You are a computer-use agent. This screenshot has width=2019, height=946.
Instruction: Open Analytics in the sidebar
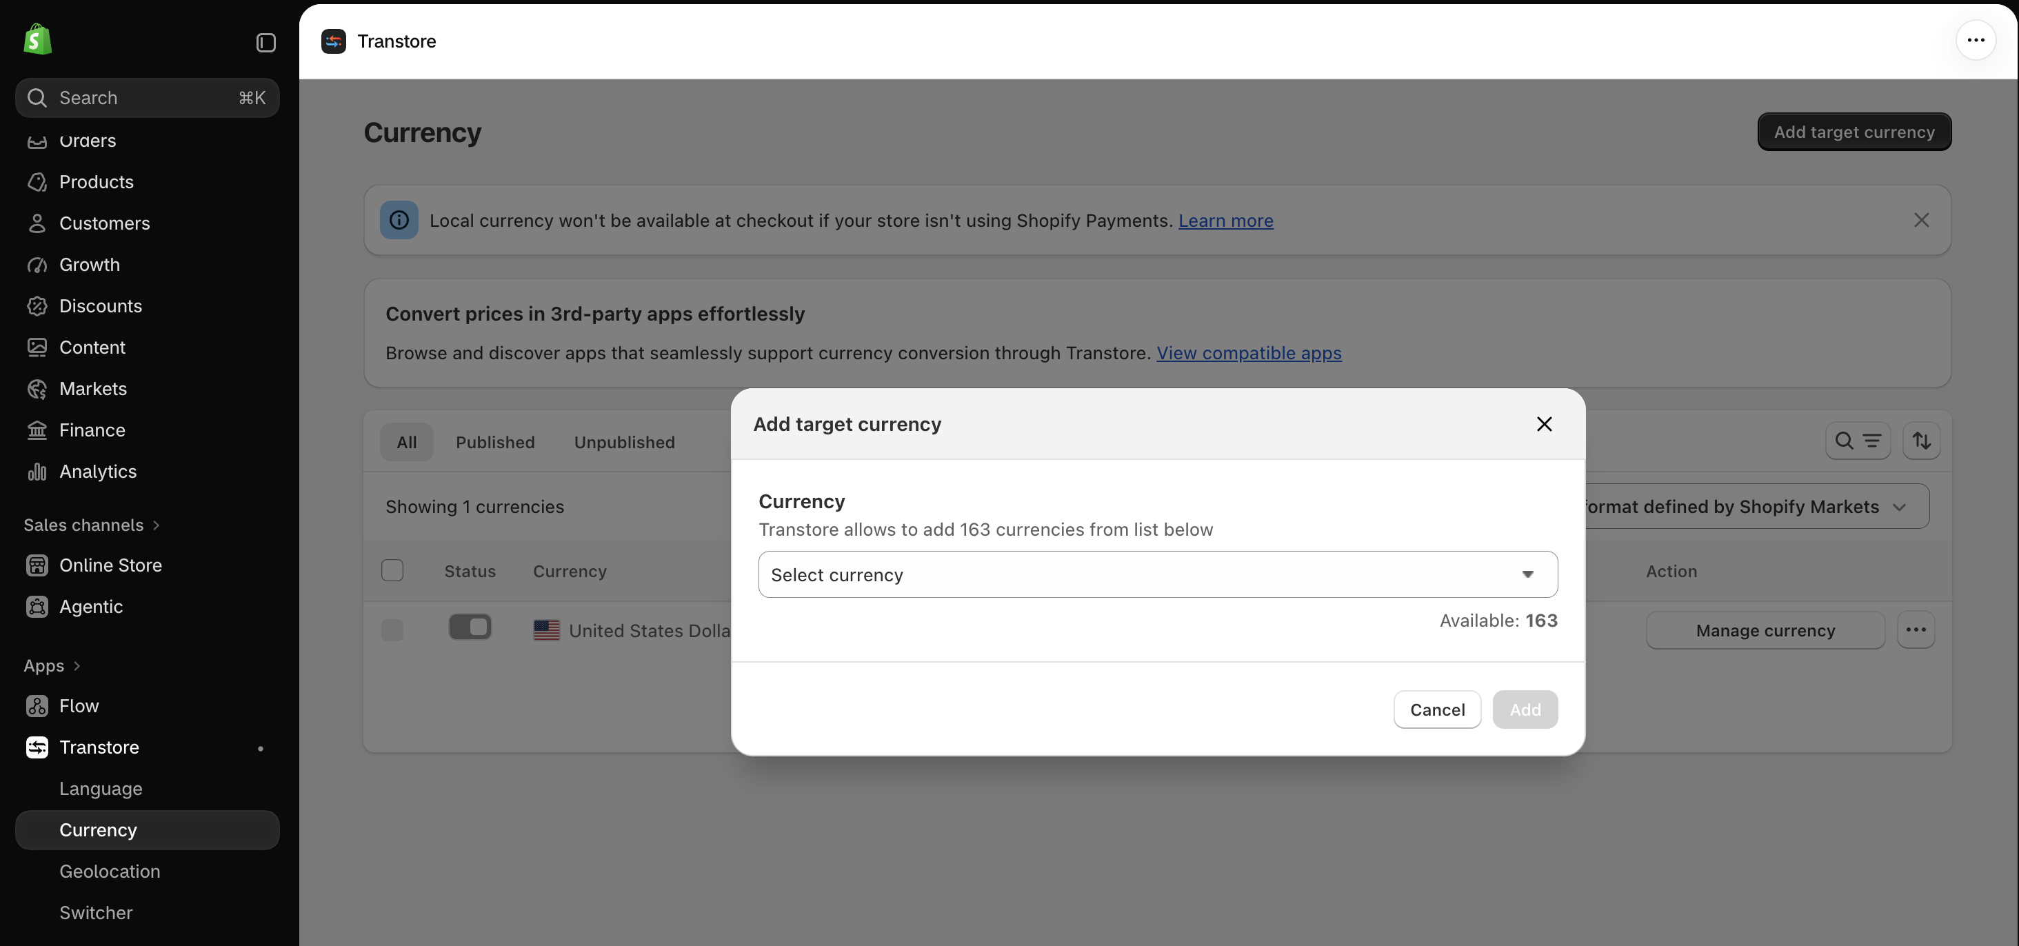pyautogui.click(x=98, y=472)
